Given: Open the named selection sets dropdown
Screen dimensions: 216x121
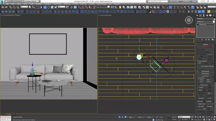Looking at the screenshot, I should click(x=103, y=7).
